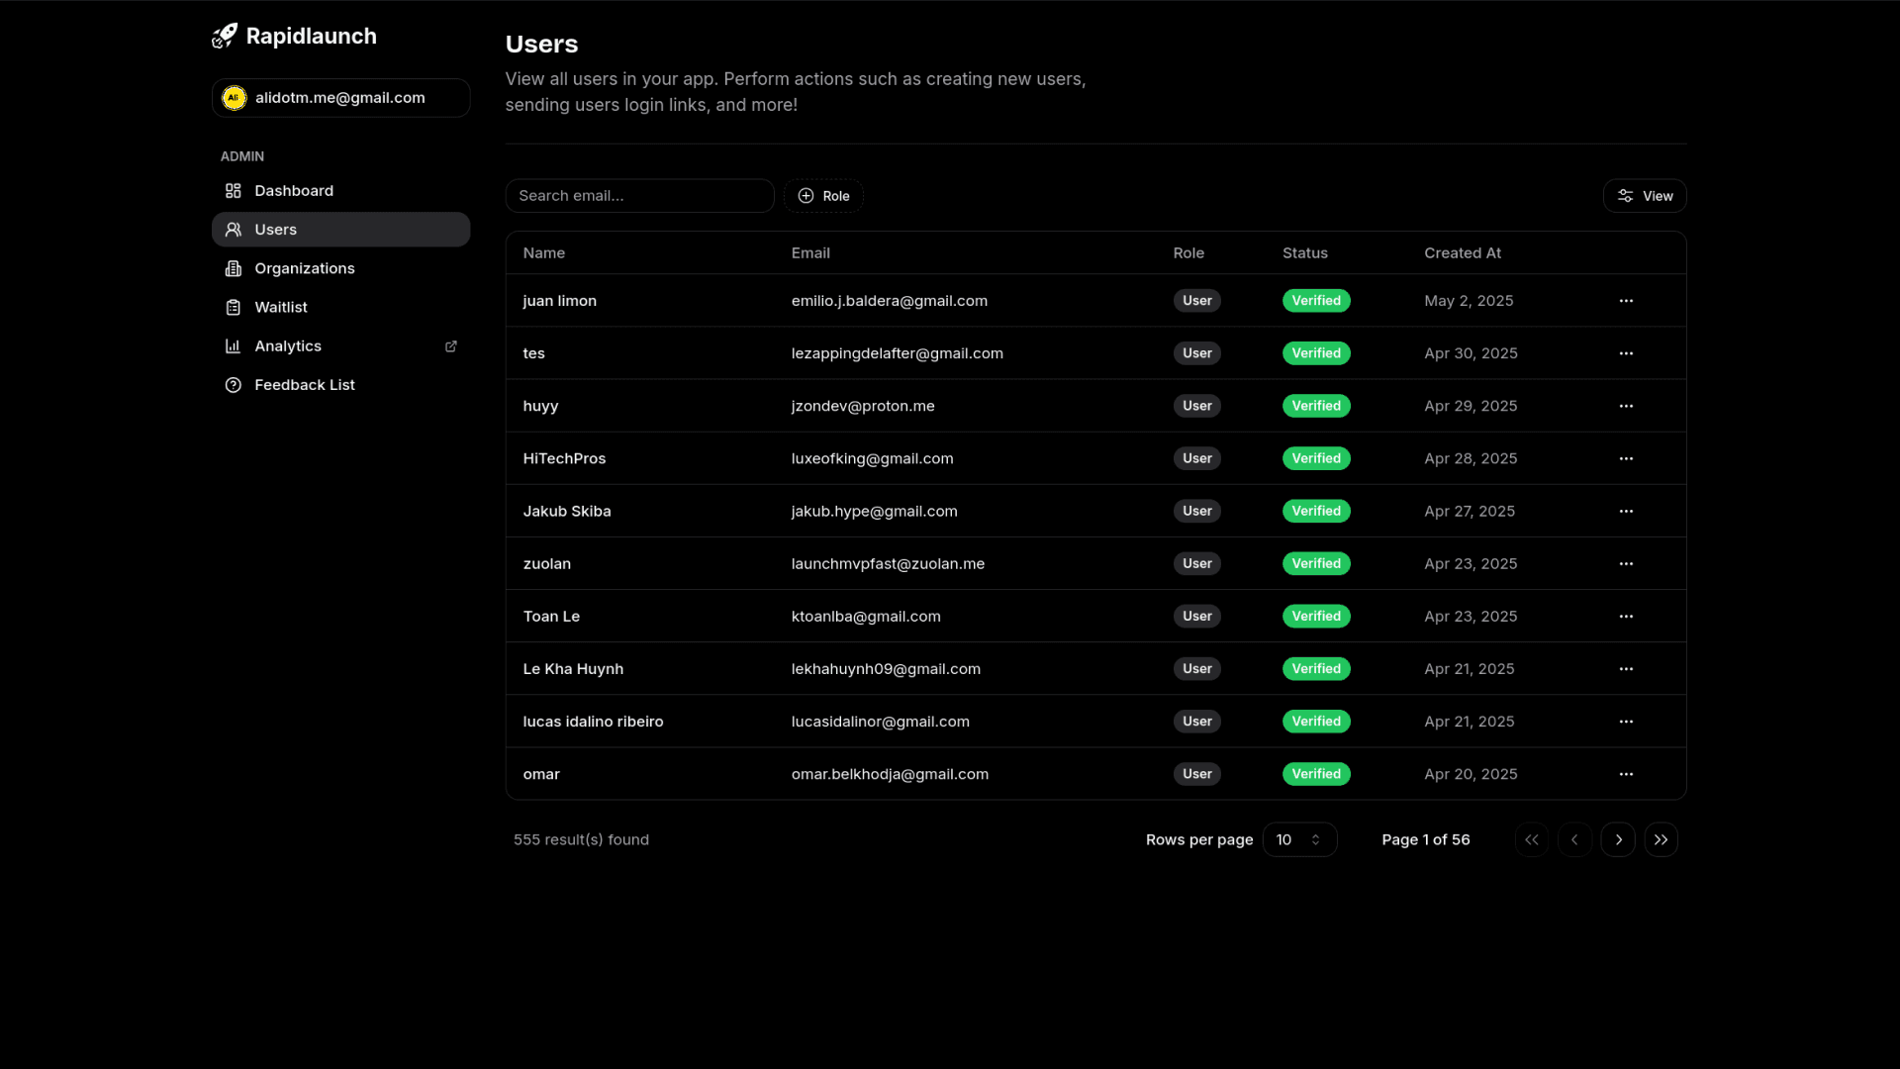Open the Dashboard sidebar item

(x=293, y=191)
